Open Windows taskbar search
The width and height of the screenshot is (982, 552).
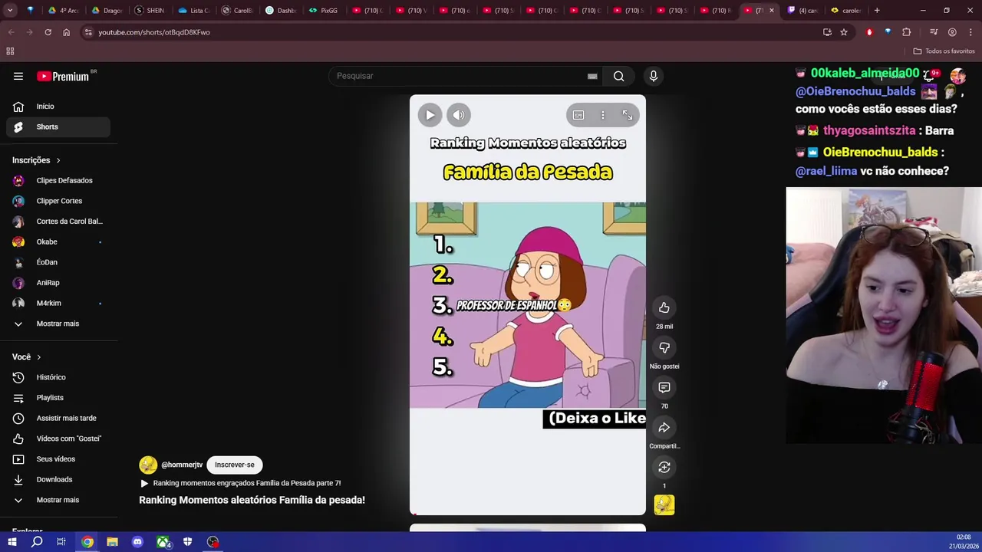pos(37,542)
